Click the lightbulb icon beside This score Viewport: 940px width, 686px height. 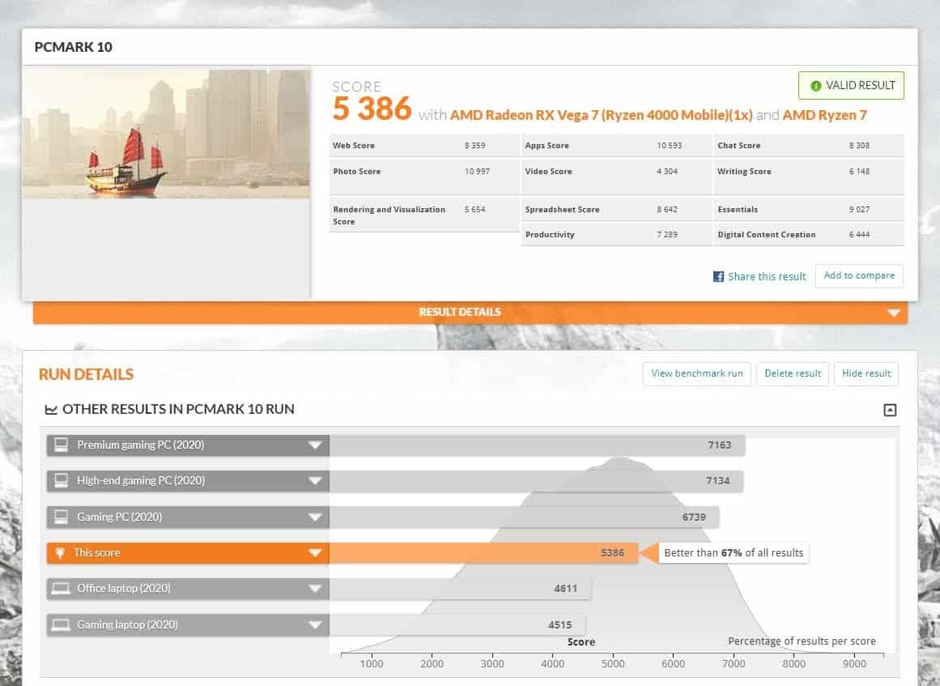tap(60, 552)
